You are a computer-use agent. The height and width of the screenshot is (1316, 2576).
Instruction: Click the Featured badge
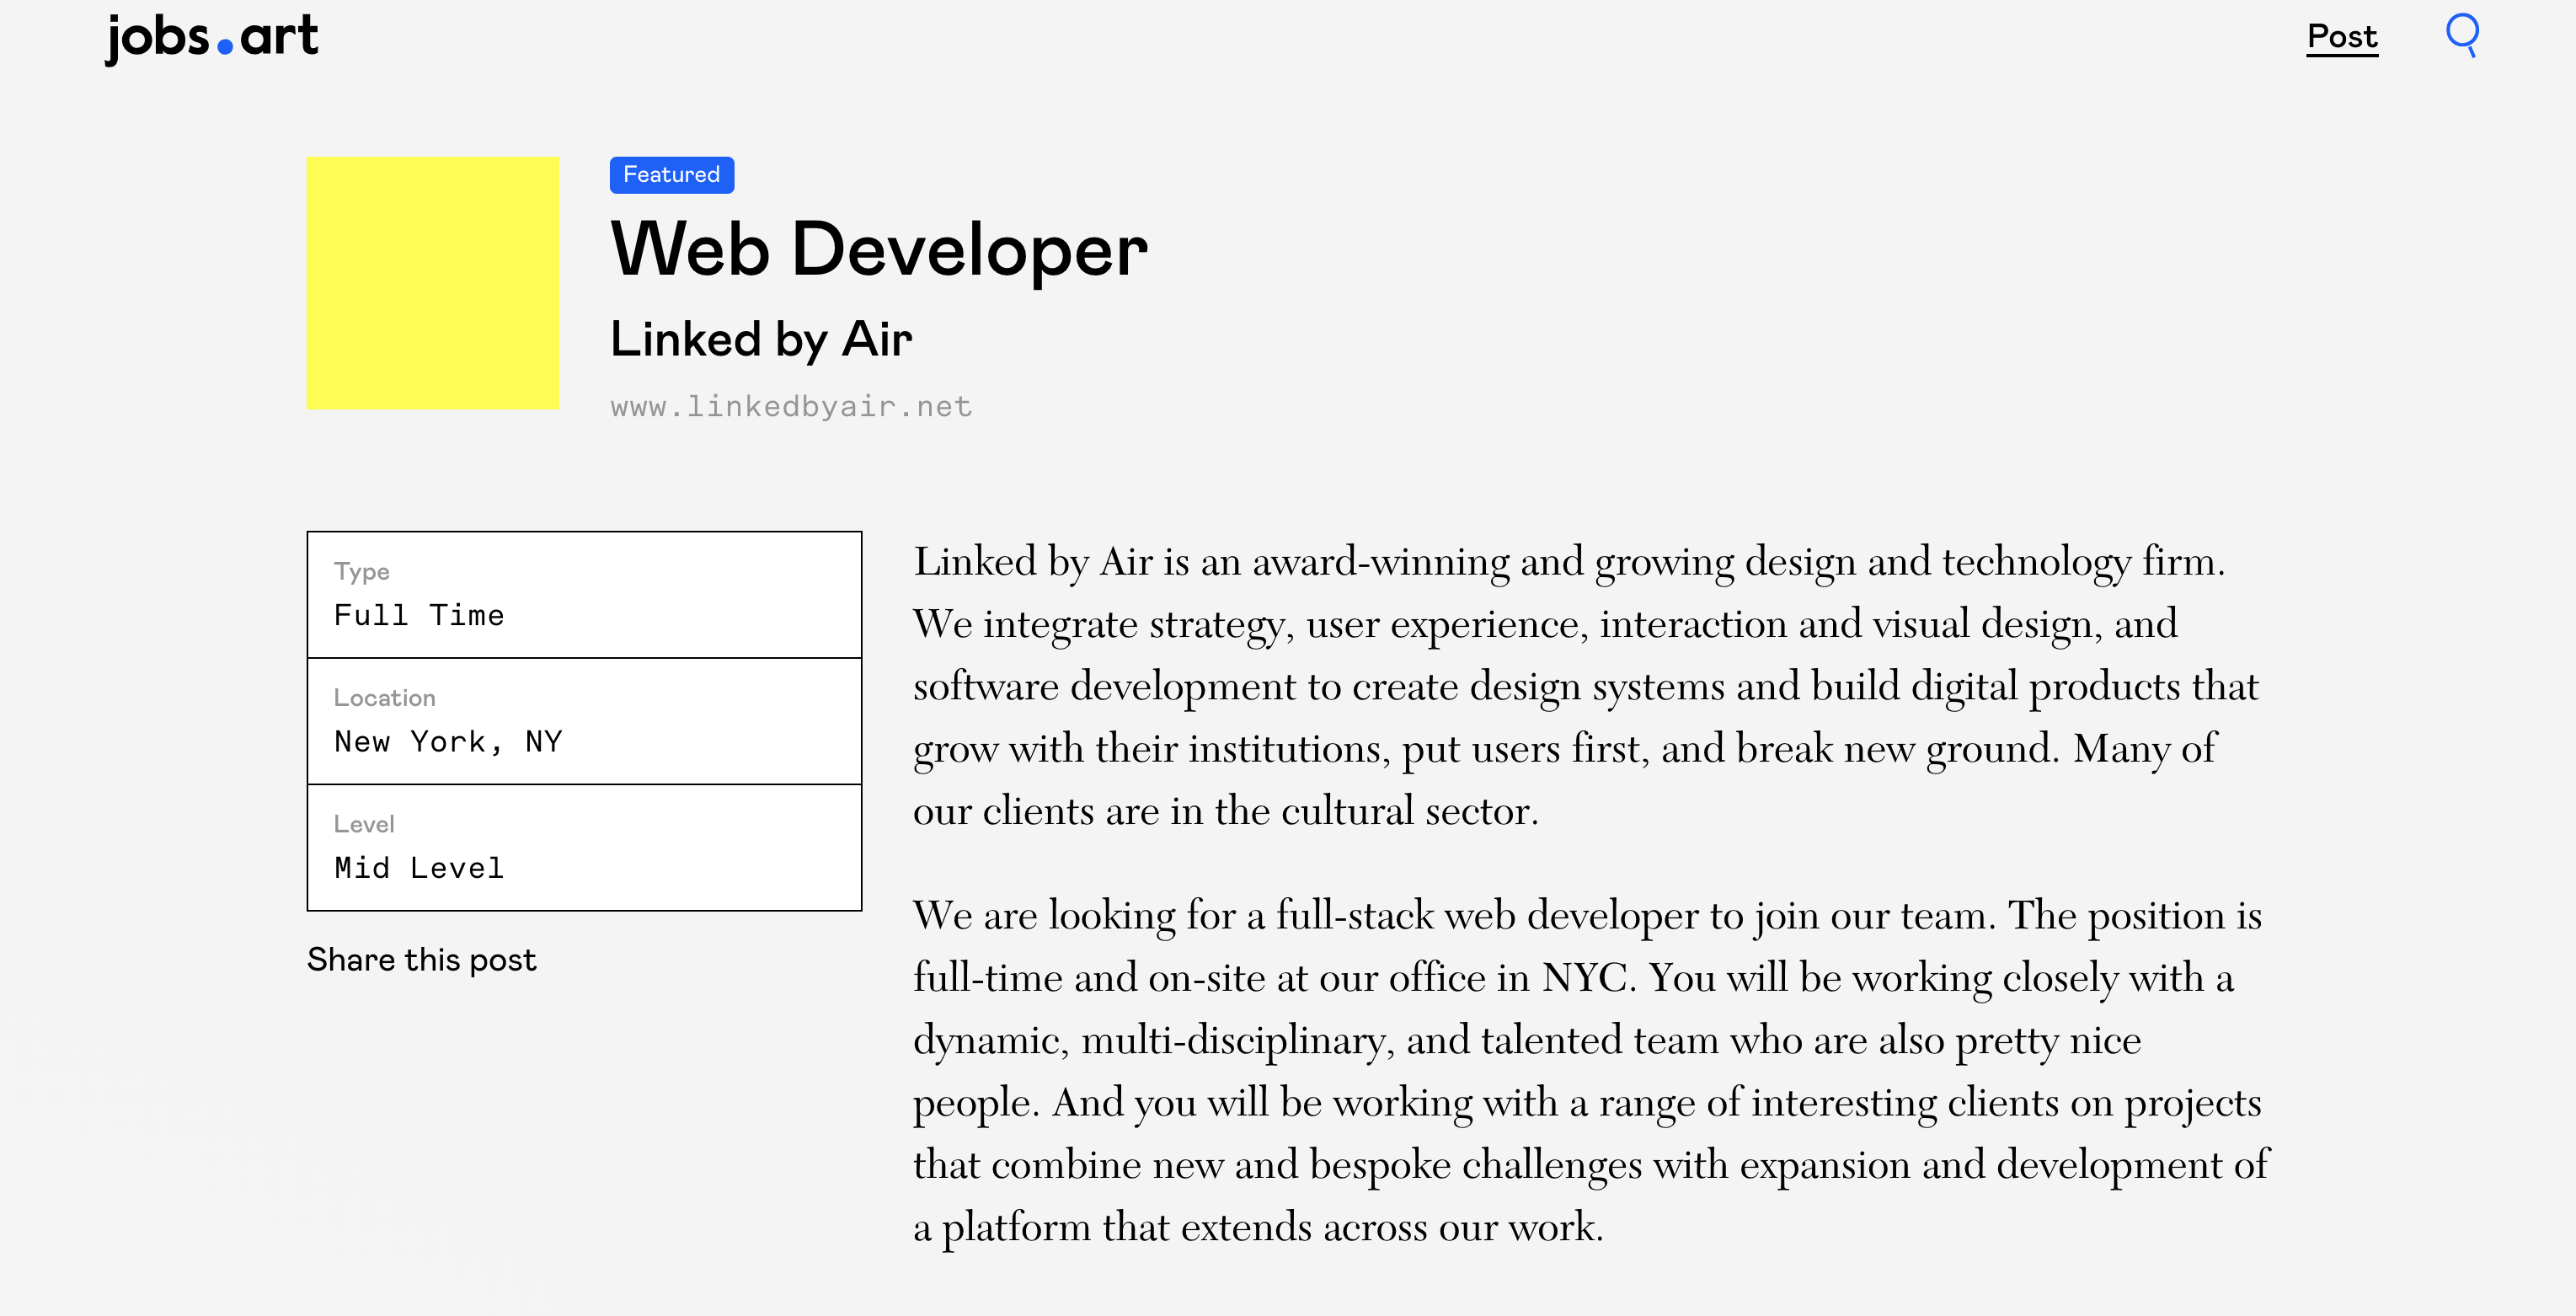[671, 174]
